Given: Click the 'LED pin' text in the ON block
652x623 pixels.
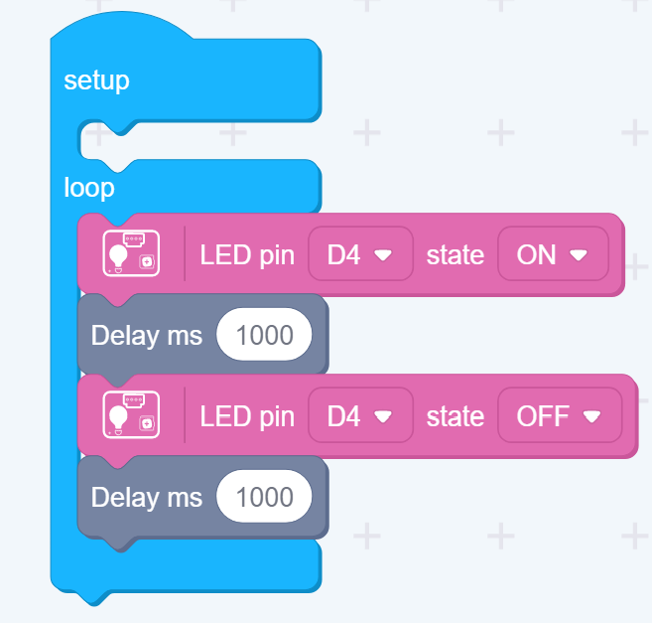Looking at the screenshot, I should point(247,254).
